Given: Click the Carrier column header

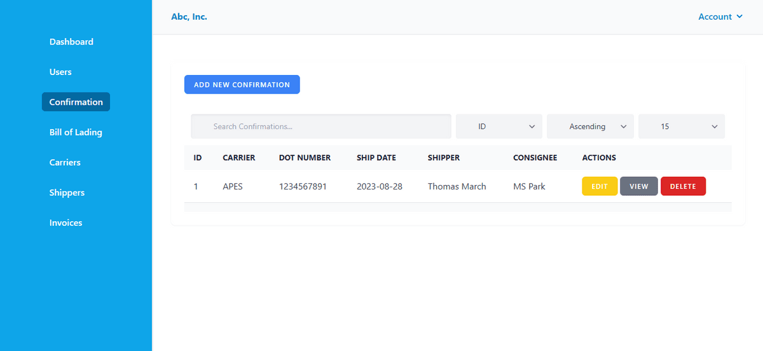Looking at the screenshot, I should 238,158.
